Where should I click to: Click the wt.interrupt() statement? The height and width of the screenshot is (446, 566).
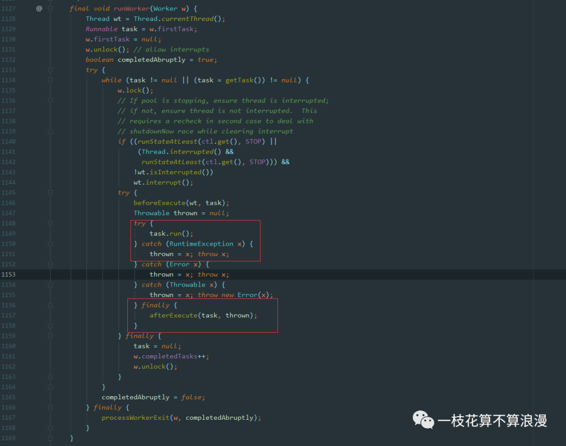click(x=163, y=183)
